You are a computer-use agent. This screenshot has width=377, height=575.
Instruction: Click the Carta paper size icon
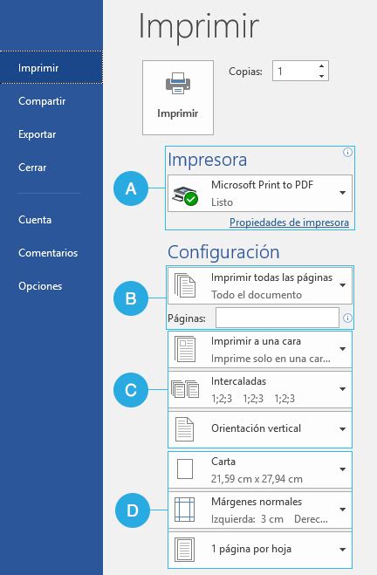[x=185, y=469]
